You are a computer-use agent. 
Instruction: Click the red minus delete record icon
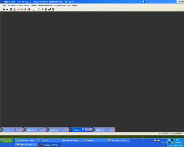pos(7,9)
